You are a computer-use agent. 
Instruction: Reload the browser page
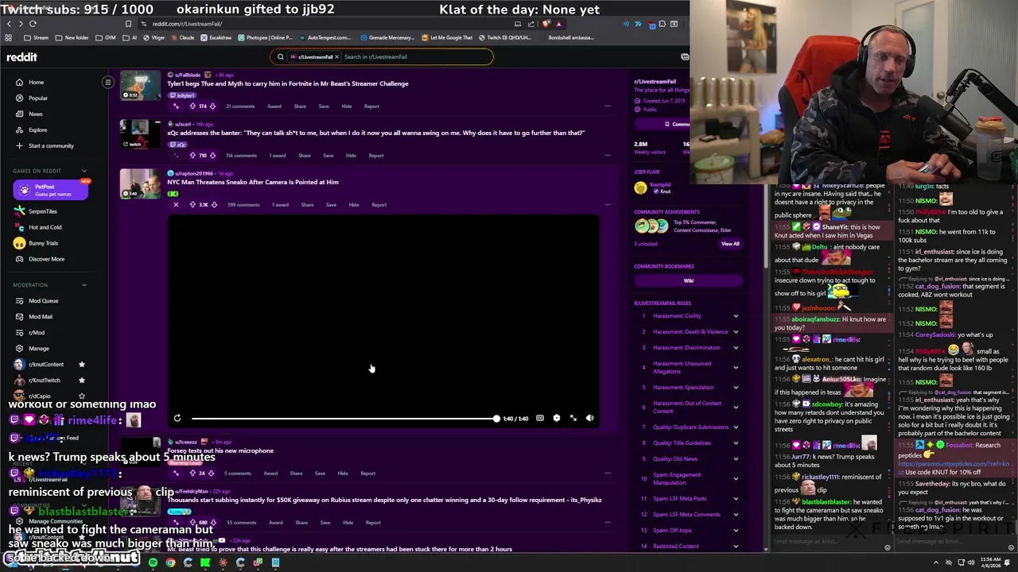pyautogui.click(x=33, y=24)
